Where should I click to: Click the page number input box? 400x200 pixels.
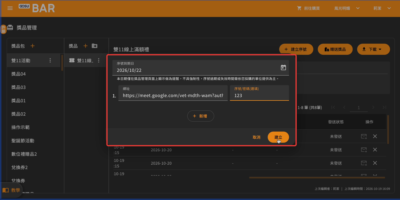tap(359, 108)
